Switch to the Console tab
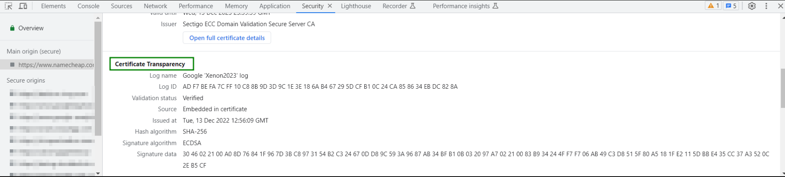Viewport: 785px width, 177px height. tap(88, 6)
